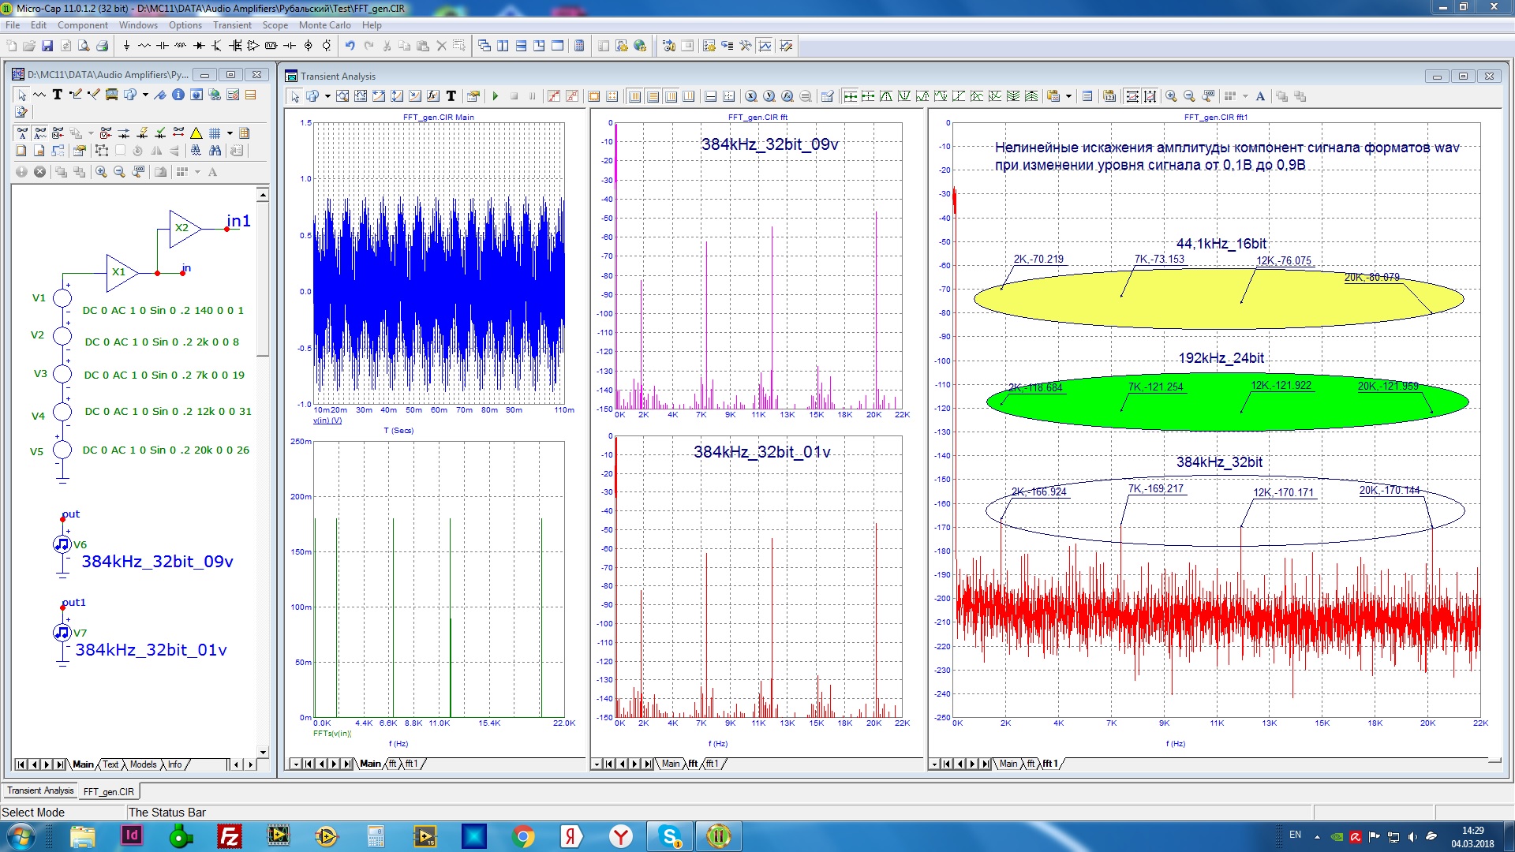Click the New file icon in main toolbar
Viewport: 1515px width, 852px height.
(12, 46)
